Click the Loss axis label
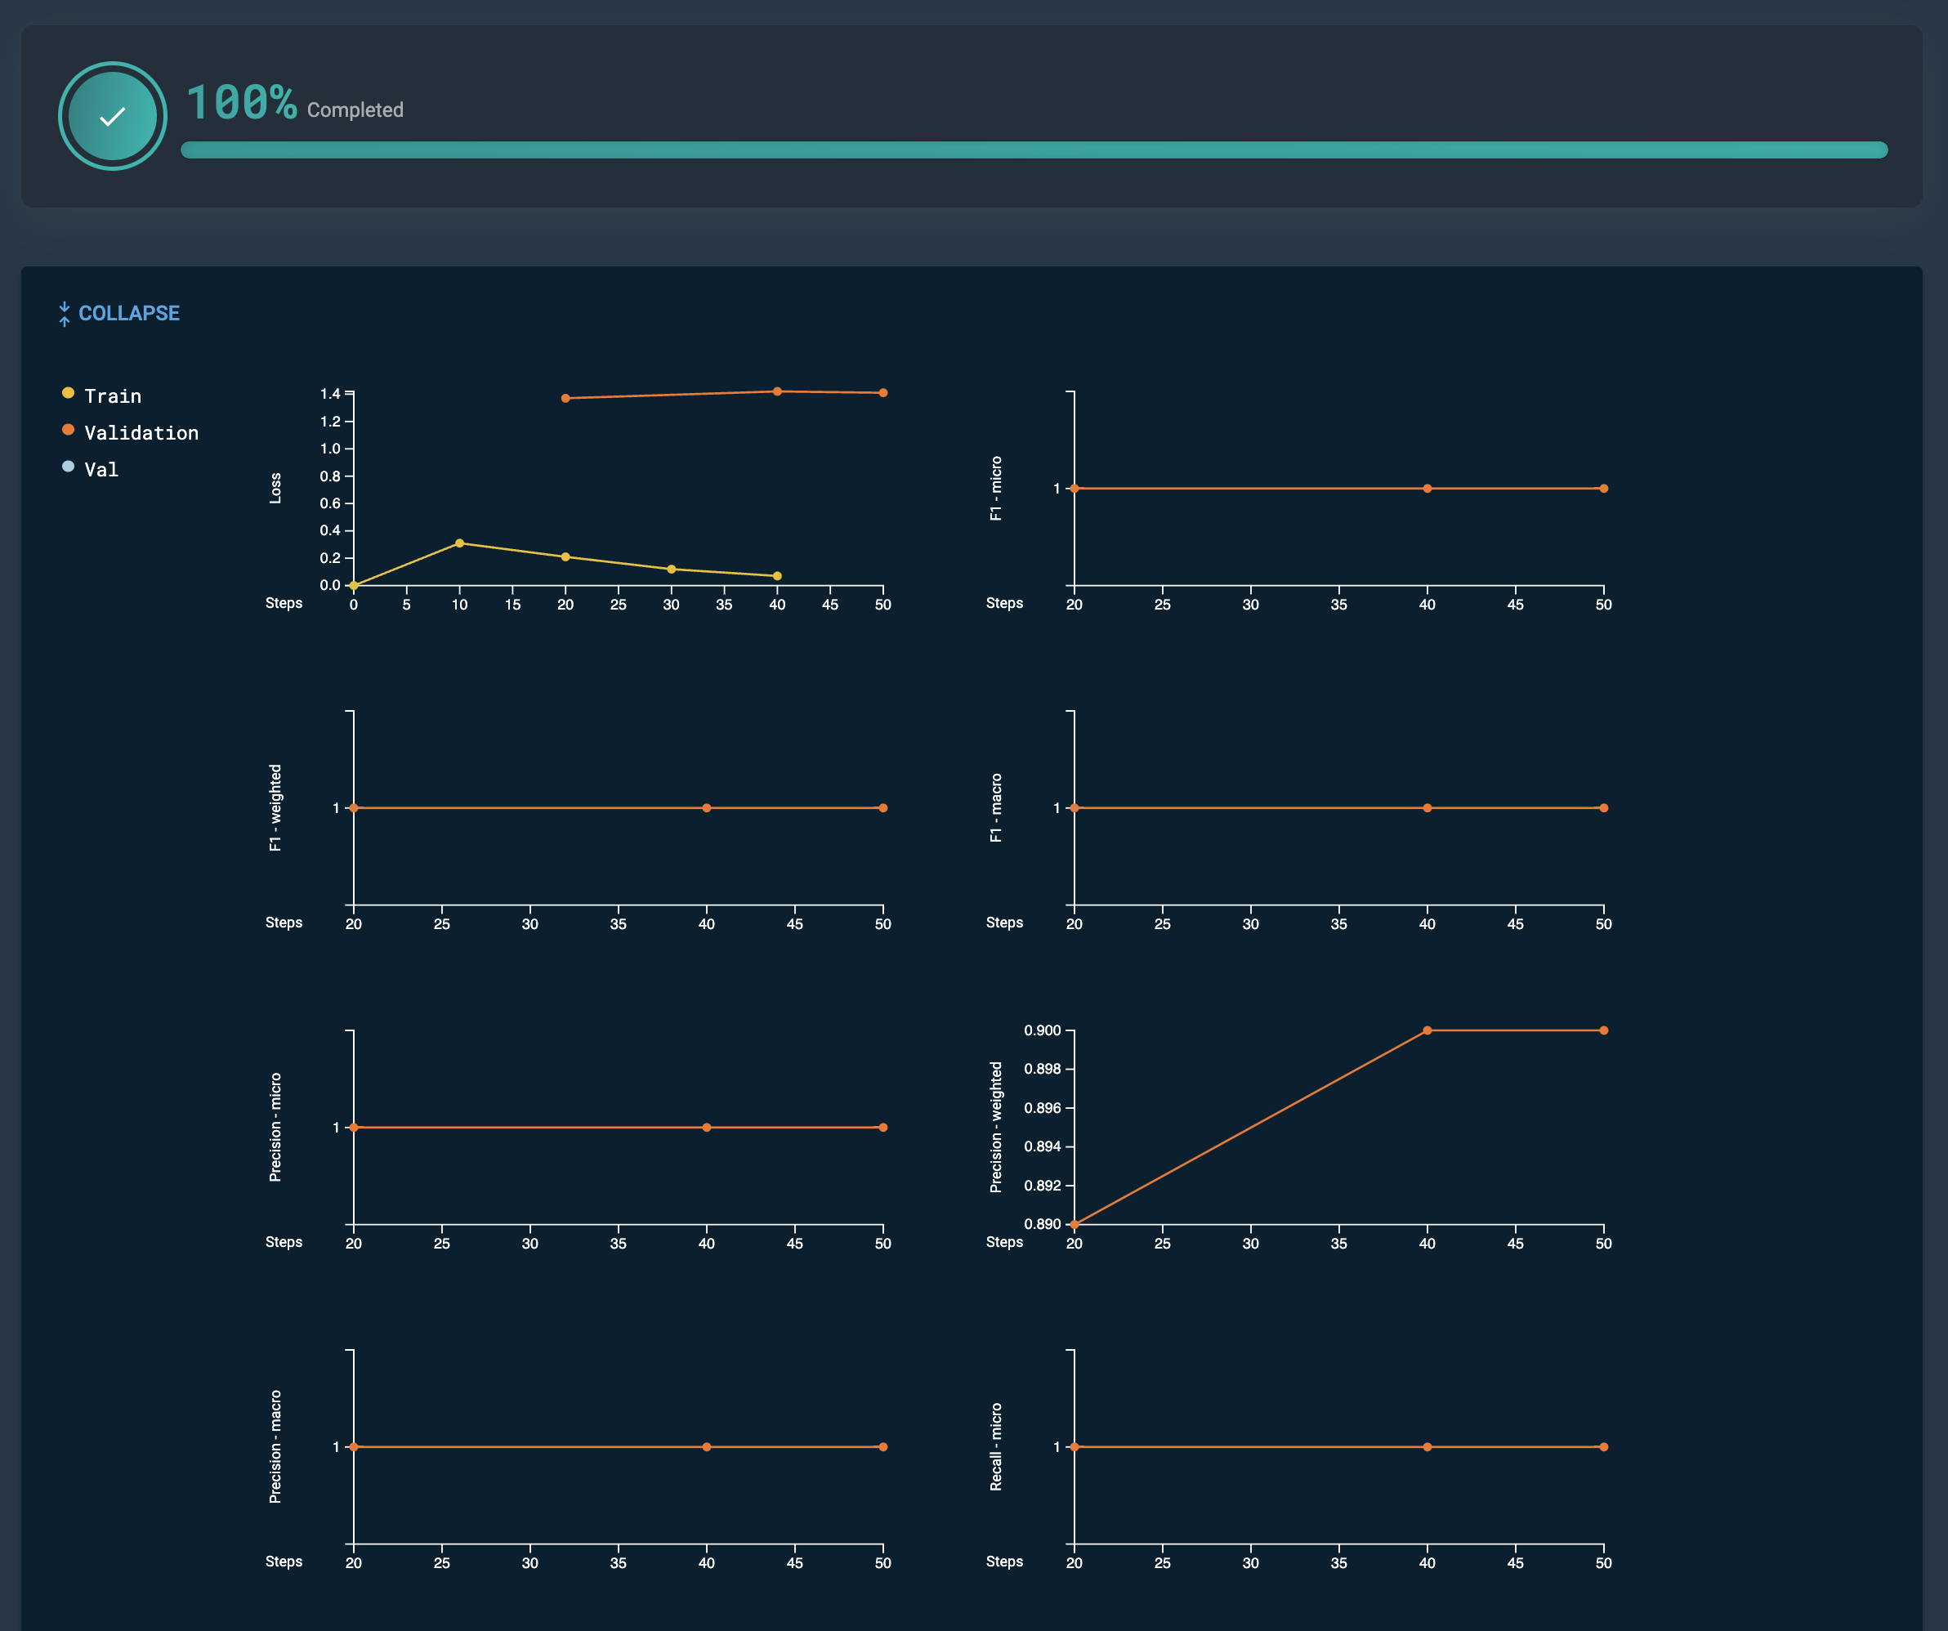1948x1631 pixels. 275,488
